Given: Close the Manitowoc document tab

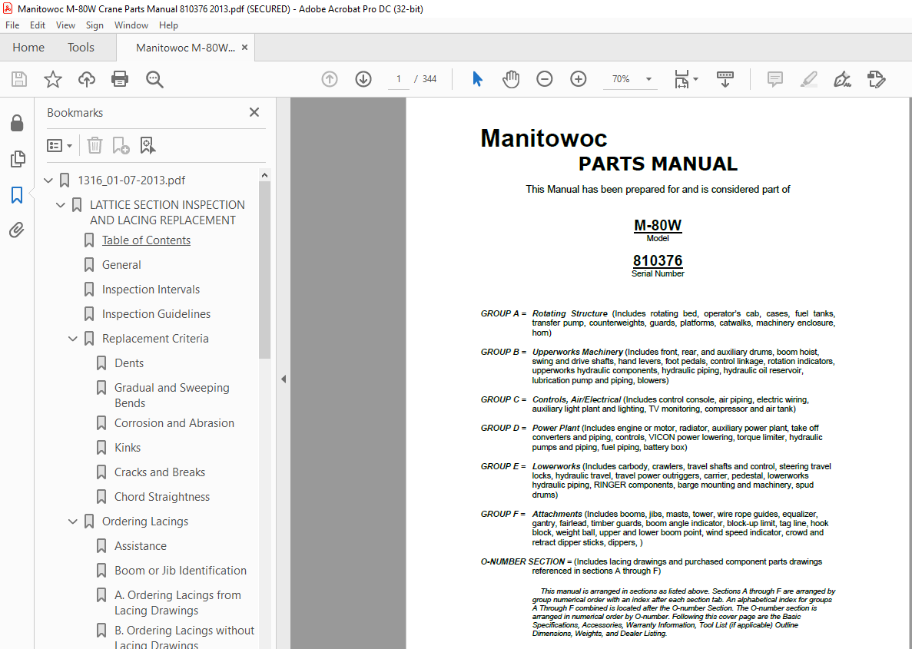Looking at the screenshot, I should pyautogui.click(x=245, y=48).
